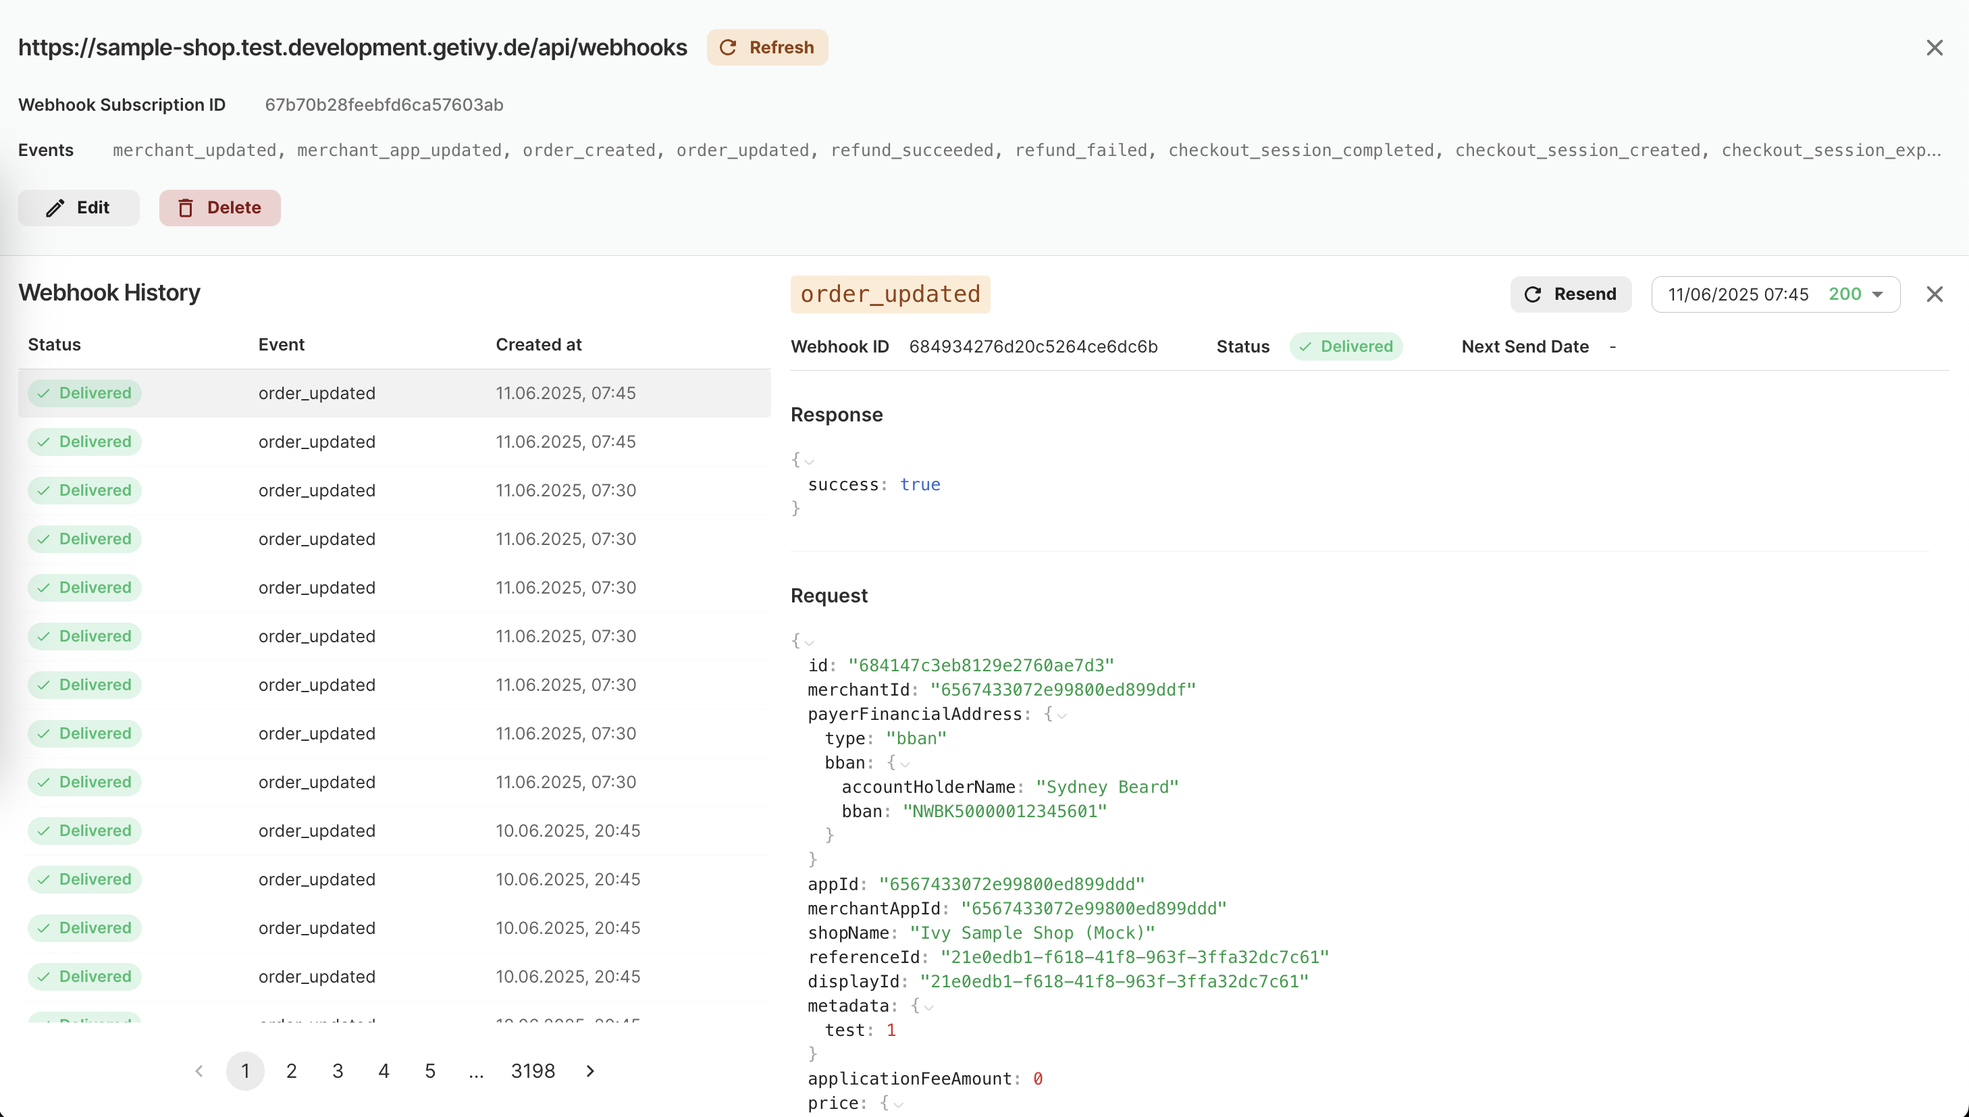Click the Webhook History heading
The image size is (1969, 1117).
click(x=109, y=293)
